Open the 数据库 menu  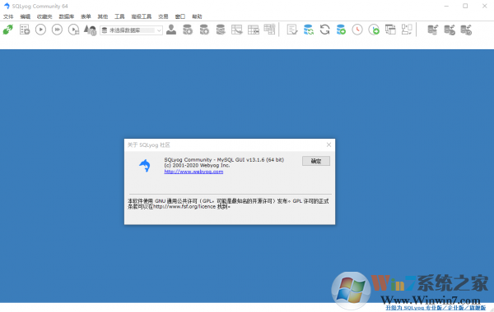coord(67,16)
